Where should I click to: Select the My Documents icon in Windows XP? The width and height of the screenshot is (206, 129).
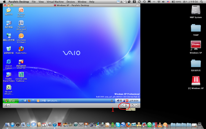(x=9, y=12)
